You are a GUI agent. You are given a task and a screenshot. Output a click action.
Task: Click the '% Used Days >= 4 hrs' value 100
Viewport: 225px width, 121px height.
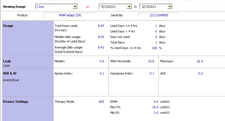point(155,48)
